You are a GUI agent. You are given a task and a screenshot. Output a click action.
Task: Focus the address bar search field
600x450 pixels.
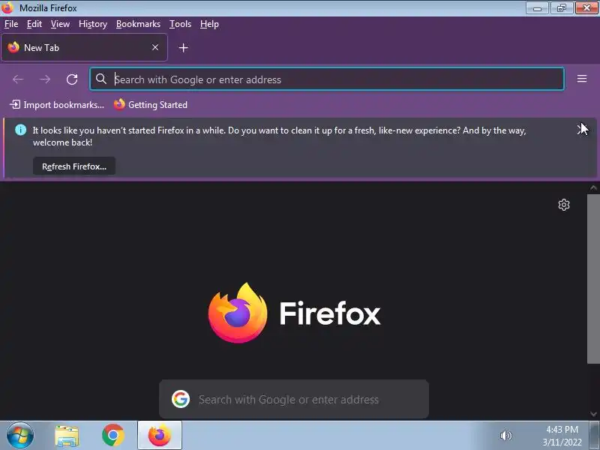(x=327, y=79)
